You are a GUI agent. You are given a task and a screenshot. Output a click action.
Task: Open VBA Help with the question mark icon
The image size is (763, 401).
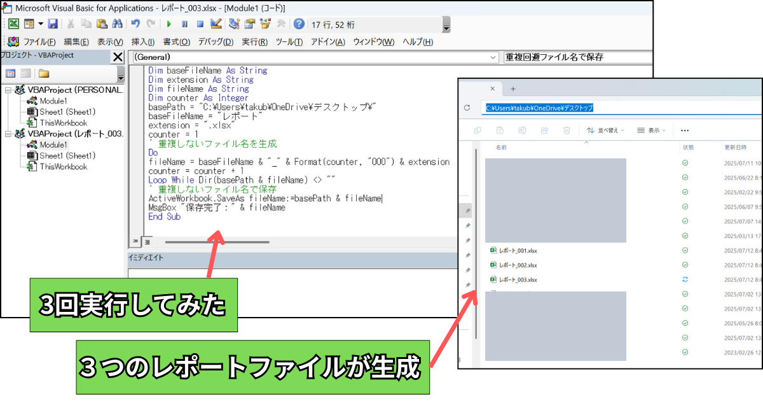tap(299, 24)
